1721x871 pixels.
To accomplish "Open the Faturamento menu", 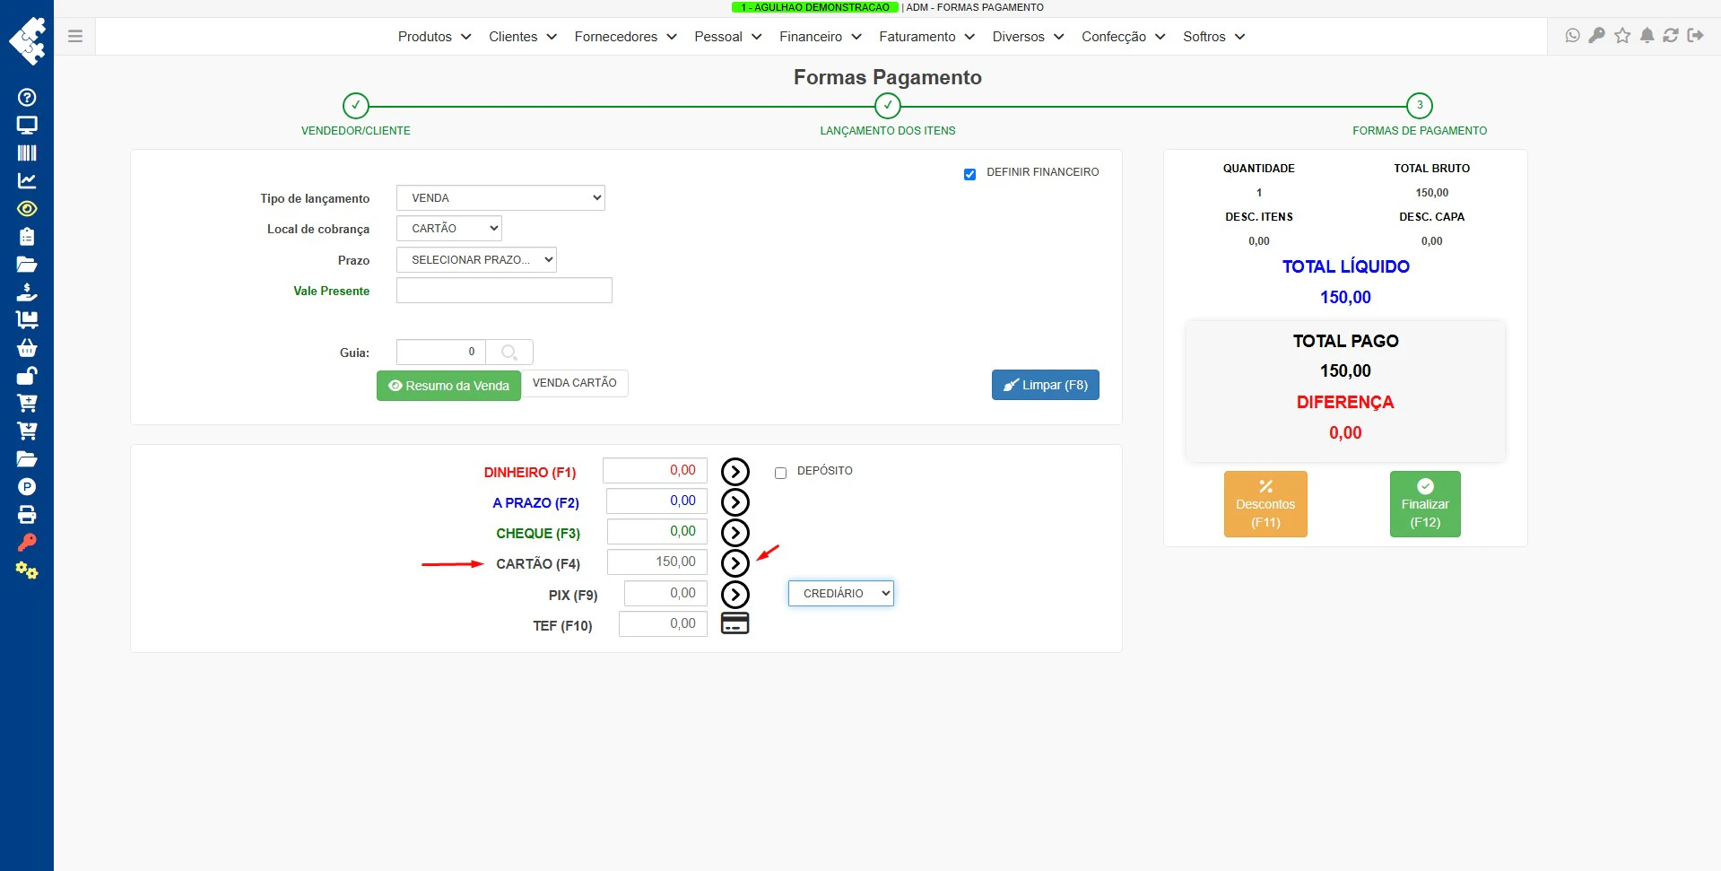I will tap(926, 37).
